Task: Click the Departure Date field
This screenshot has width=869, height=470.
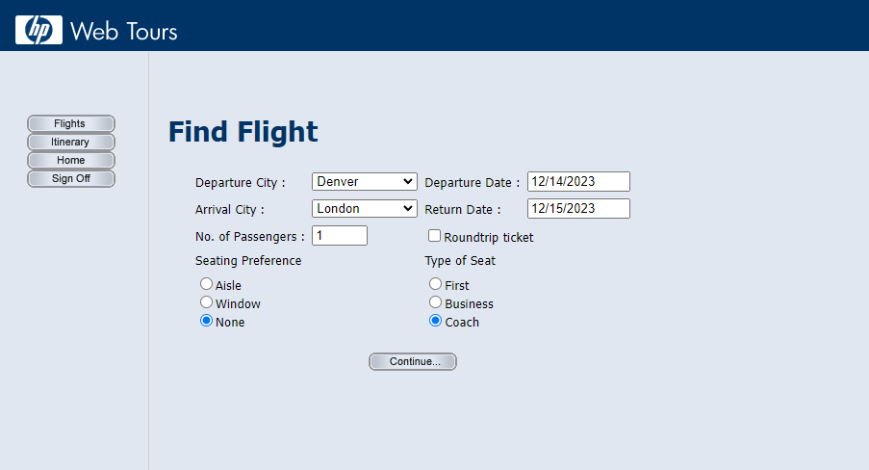Action: pyautogui.click(x=577, y=181)
